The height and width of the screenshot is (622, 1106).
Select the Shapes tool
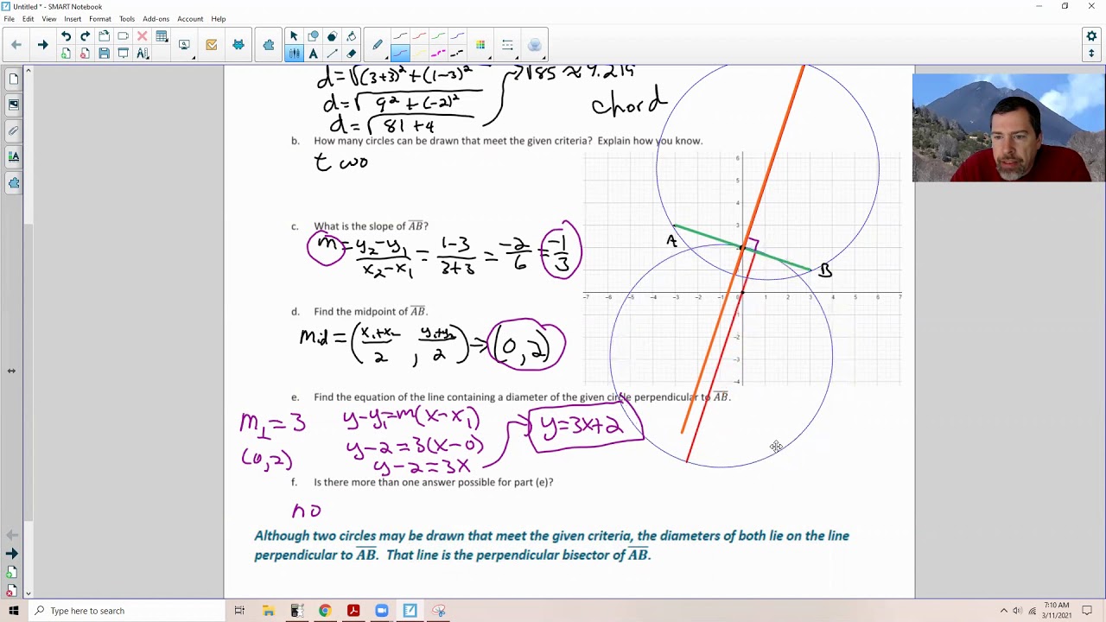pyautogui.click(x=313, y=36)
